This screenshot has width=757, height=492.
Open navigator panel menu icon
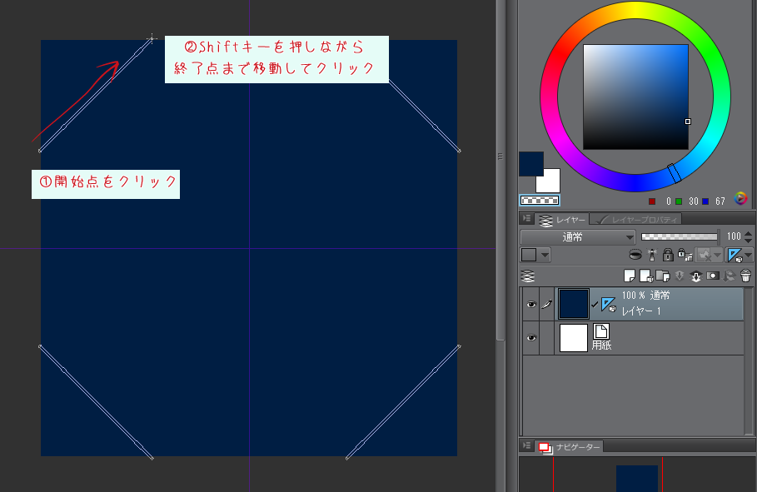pyautogui.click(x=526, y=445)
